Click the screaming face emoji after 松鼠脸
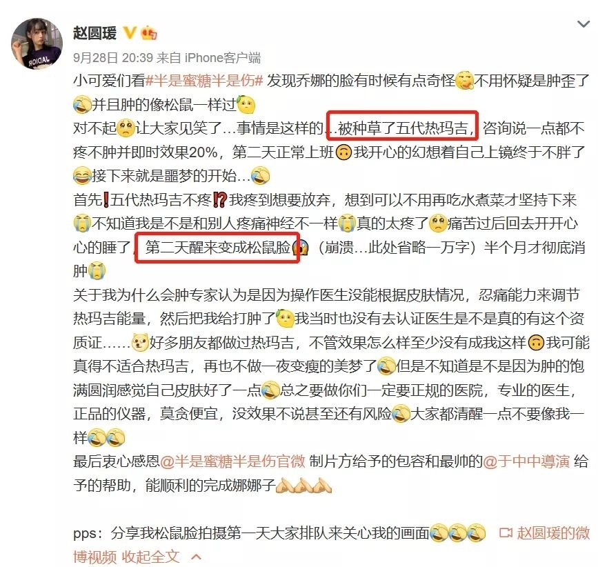 [x=301, y=248]
